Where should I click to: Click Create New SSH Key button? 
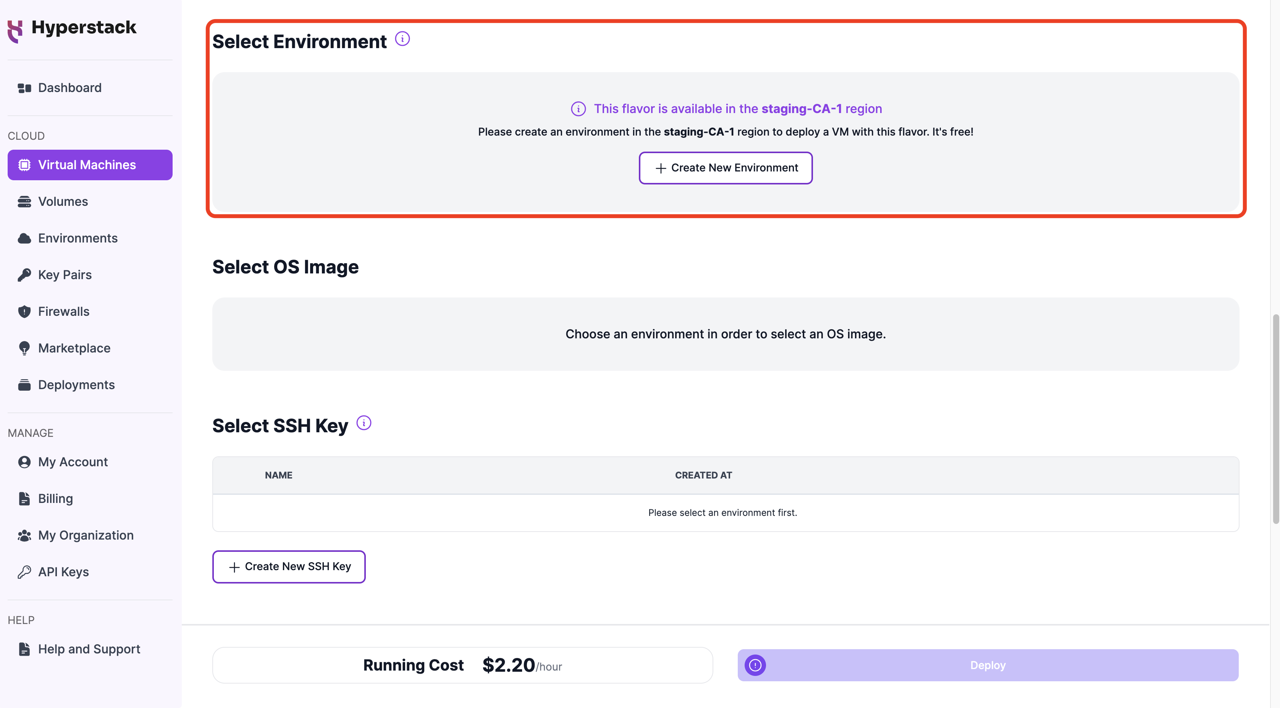click(x=289, y=567)
